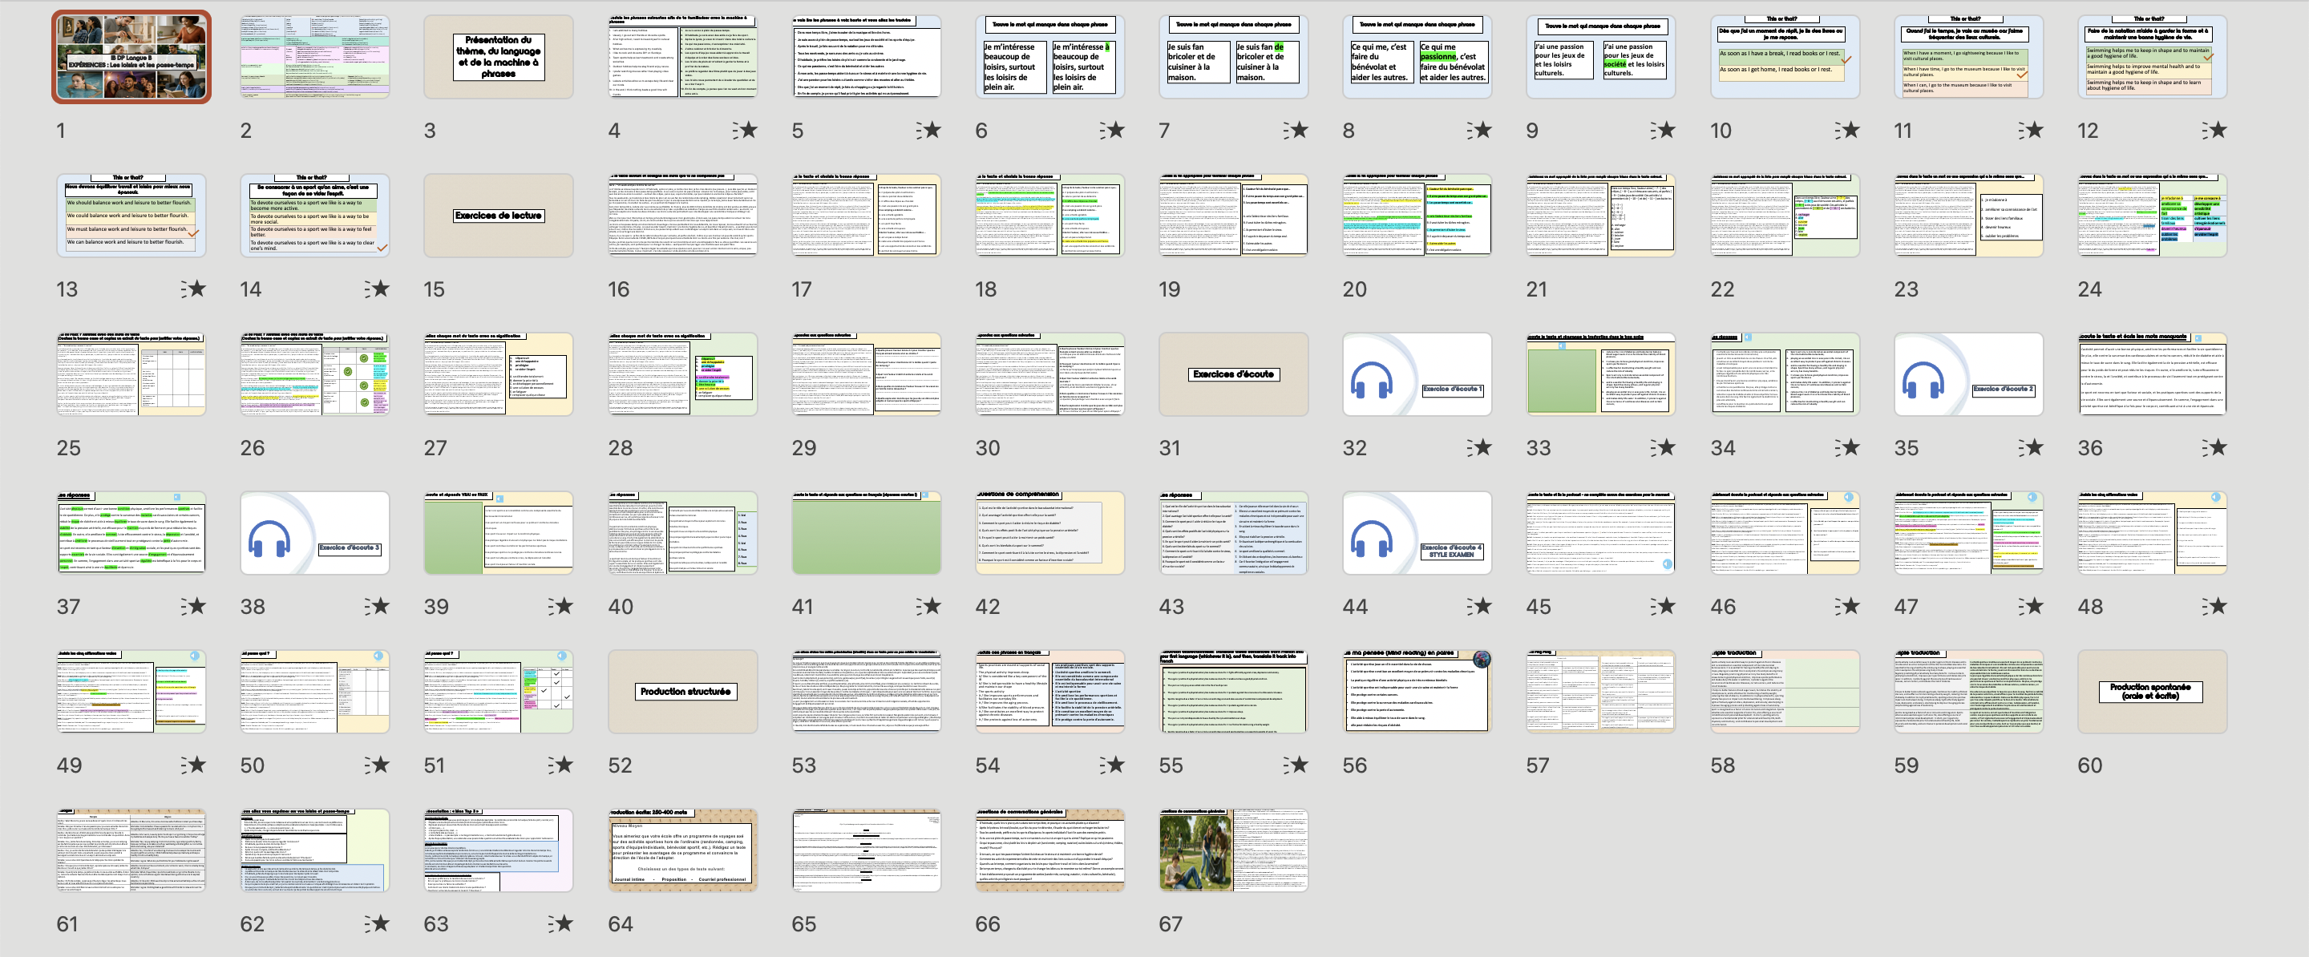Image resolution: width=2309 pixels, height=957 pixels.
Task: Select the 'Exercices de lecture' section slide
Action: tap(499, 216)
